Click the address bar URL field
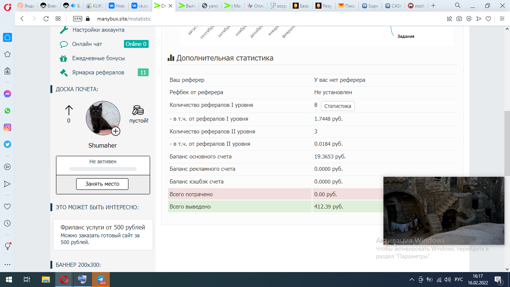The width and height of the screenshot is (510, 287). 261,19
